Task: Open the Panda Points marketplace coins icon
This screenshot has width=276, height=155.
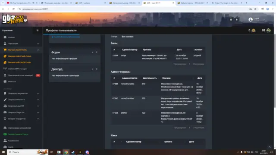Action: (5, 56)
